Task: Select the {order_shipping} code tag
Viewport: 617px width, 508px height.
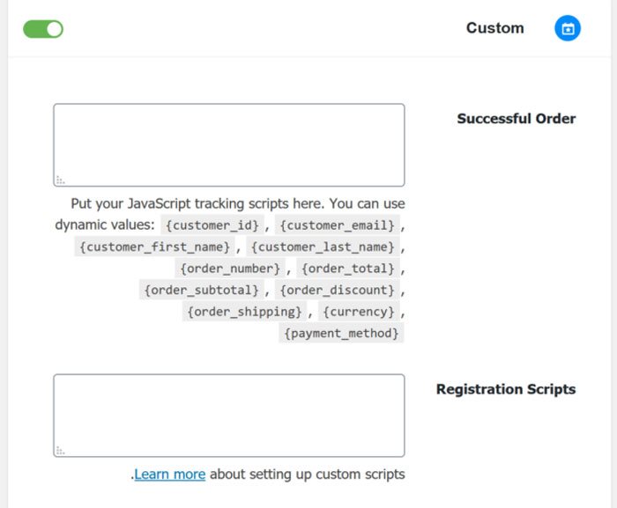Action: pyautogui.click(x=244, y=312)
